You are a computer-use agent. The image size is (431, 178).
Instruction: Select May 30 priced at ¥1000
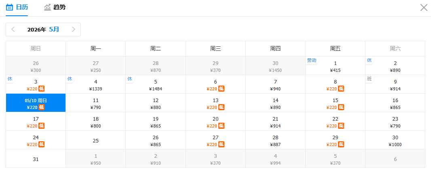coord(395,140)
